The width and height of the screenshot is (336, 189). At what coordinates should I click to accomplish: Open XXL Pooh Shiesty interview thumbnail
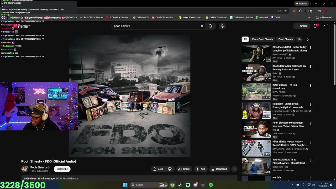point(256,129)
